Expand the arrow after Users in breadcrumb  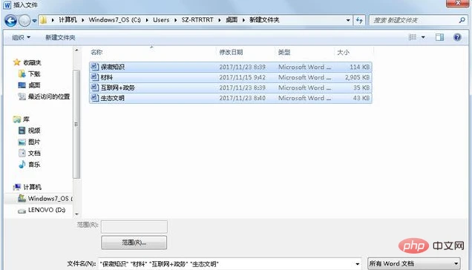pyautogui.click(x=175, y=20)
